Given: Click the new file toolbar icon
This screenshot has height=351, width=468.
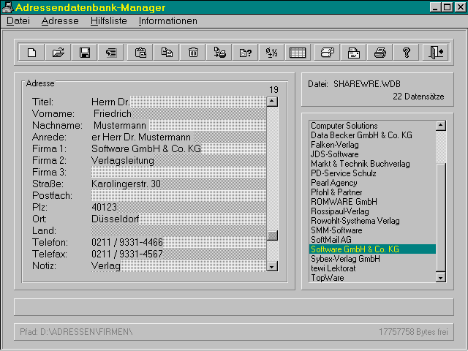Looking at the screenshot, I should coord(31,52).
